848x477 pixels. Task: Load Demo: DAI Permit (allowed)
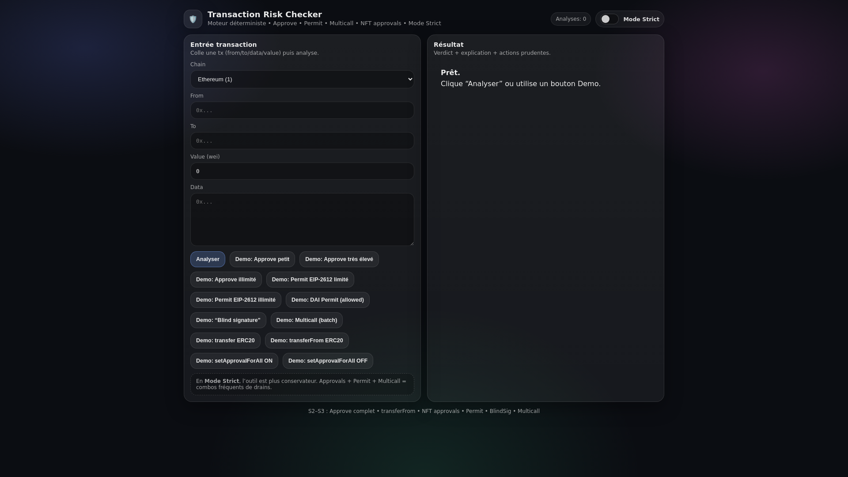(x=327, y=300)
